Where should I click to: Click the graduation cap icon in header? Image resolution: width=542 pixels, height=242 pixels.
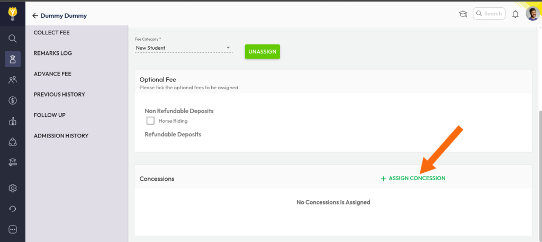pos(463,14)
